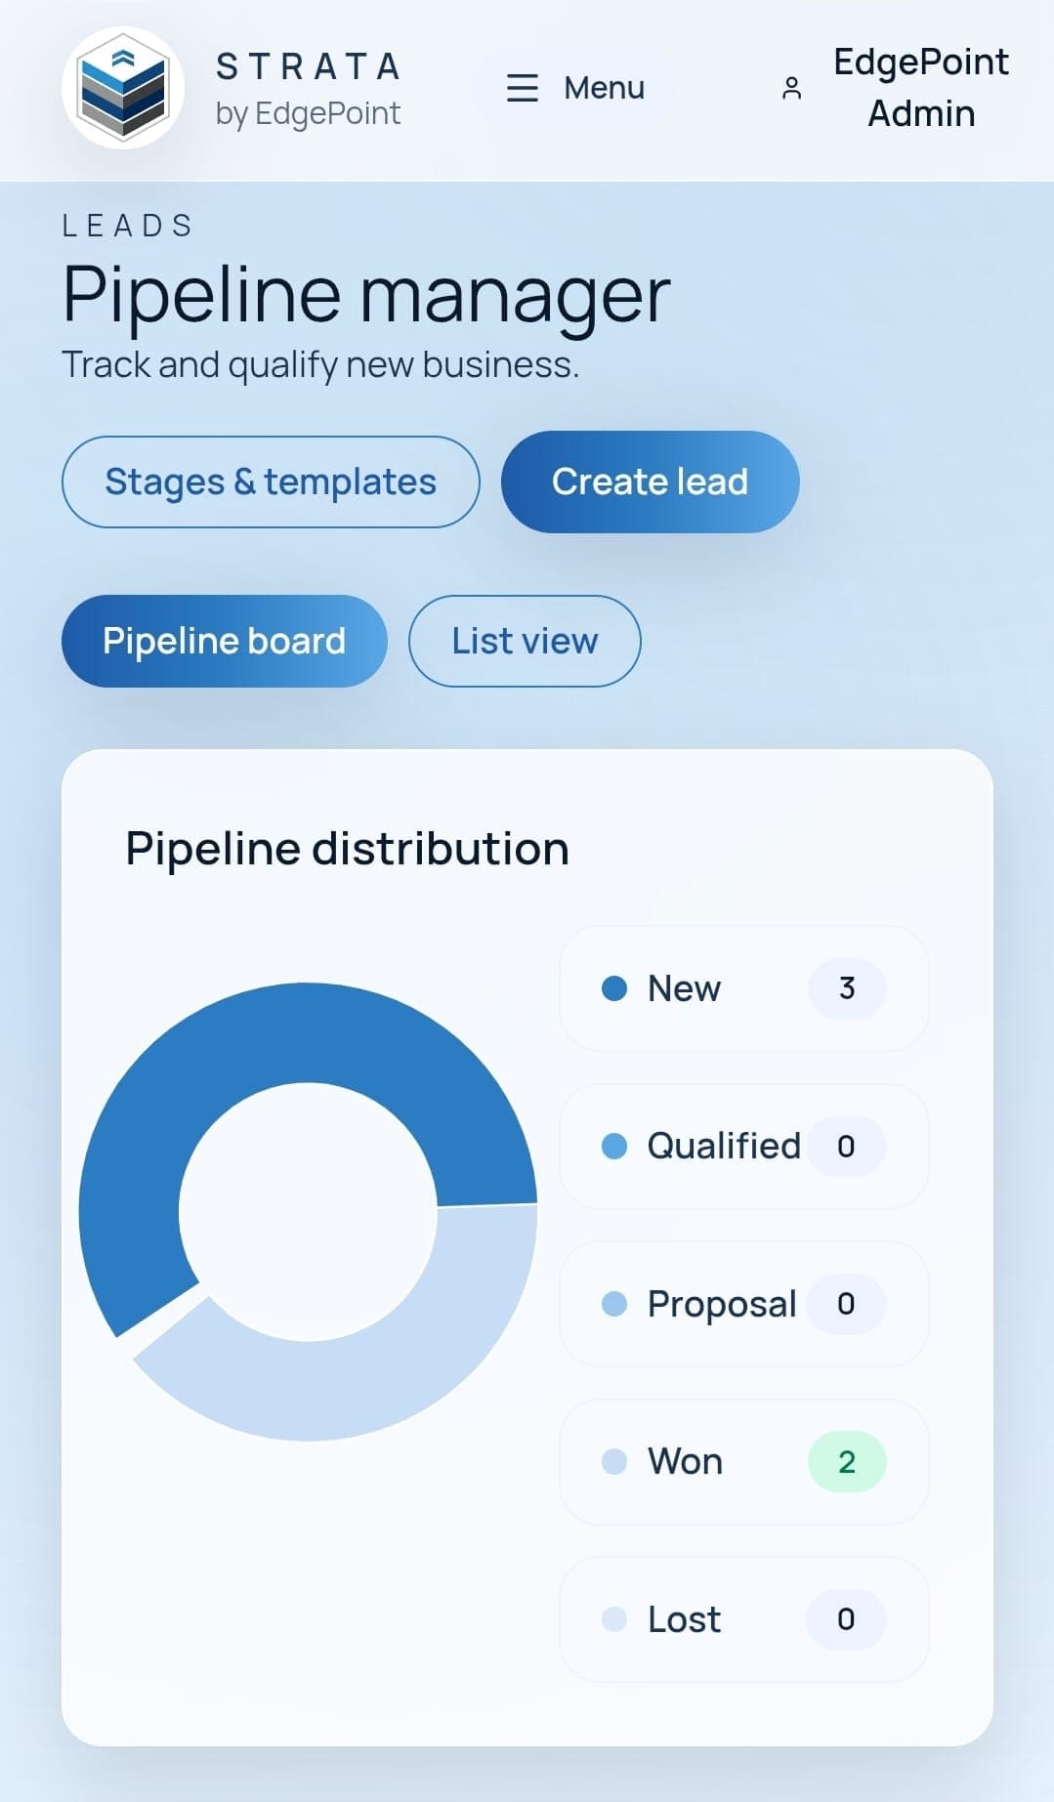This screenshot has width=1054, height=1802.
Task: Click the Lost stage legend dot
Action: tap(614, 1619)
